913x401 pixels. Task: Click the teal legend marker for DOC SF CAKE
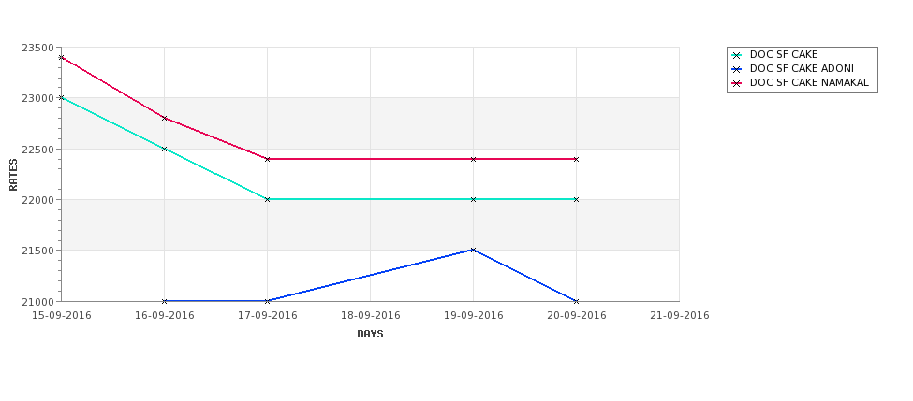point(737,55)
